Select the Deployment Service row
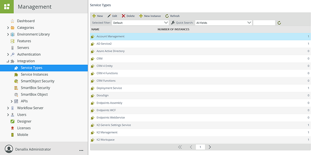 coord(200,88)
